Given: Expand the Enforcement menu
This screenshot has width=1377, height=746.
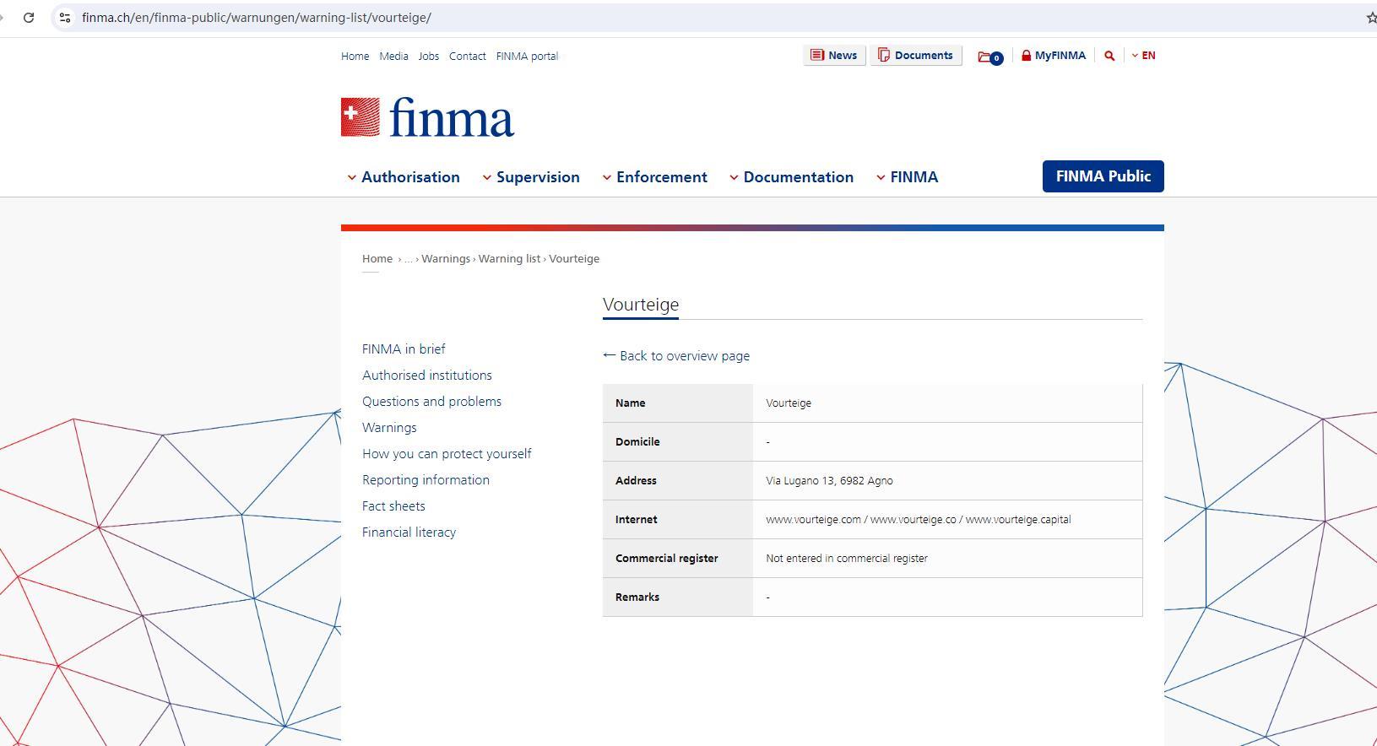Looking at the screenshot, I should click(x=655, y=177).
